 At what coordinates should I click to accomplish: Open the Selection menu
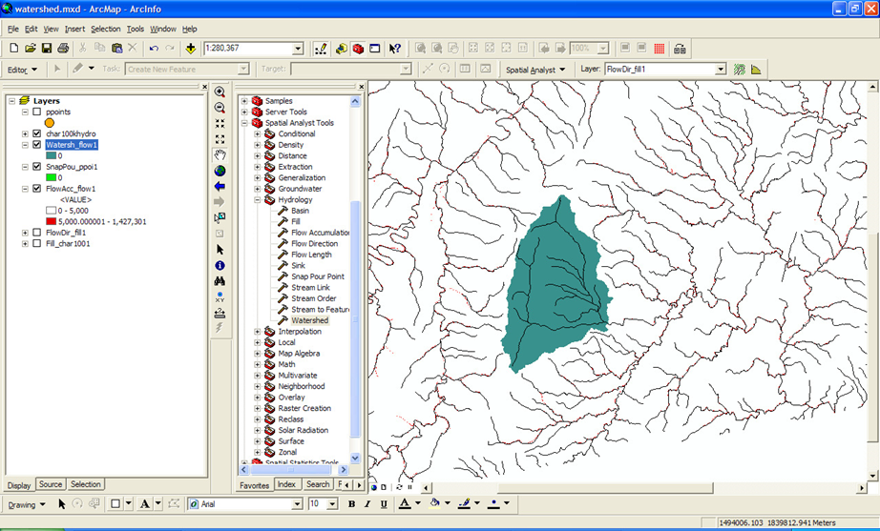coord(106,29)
